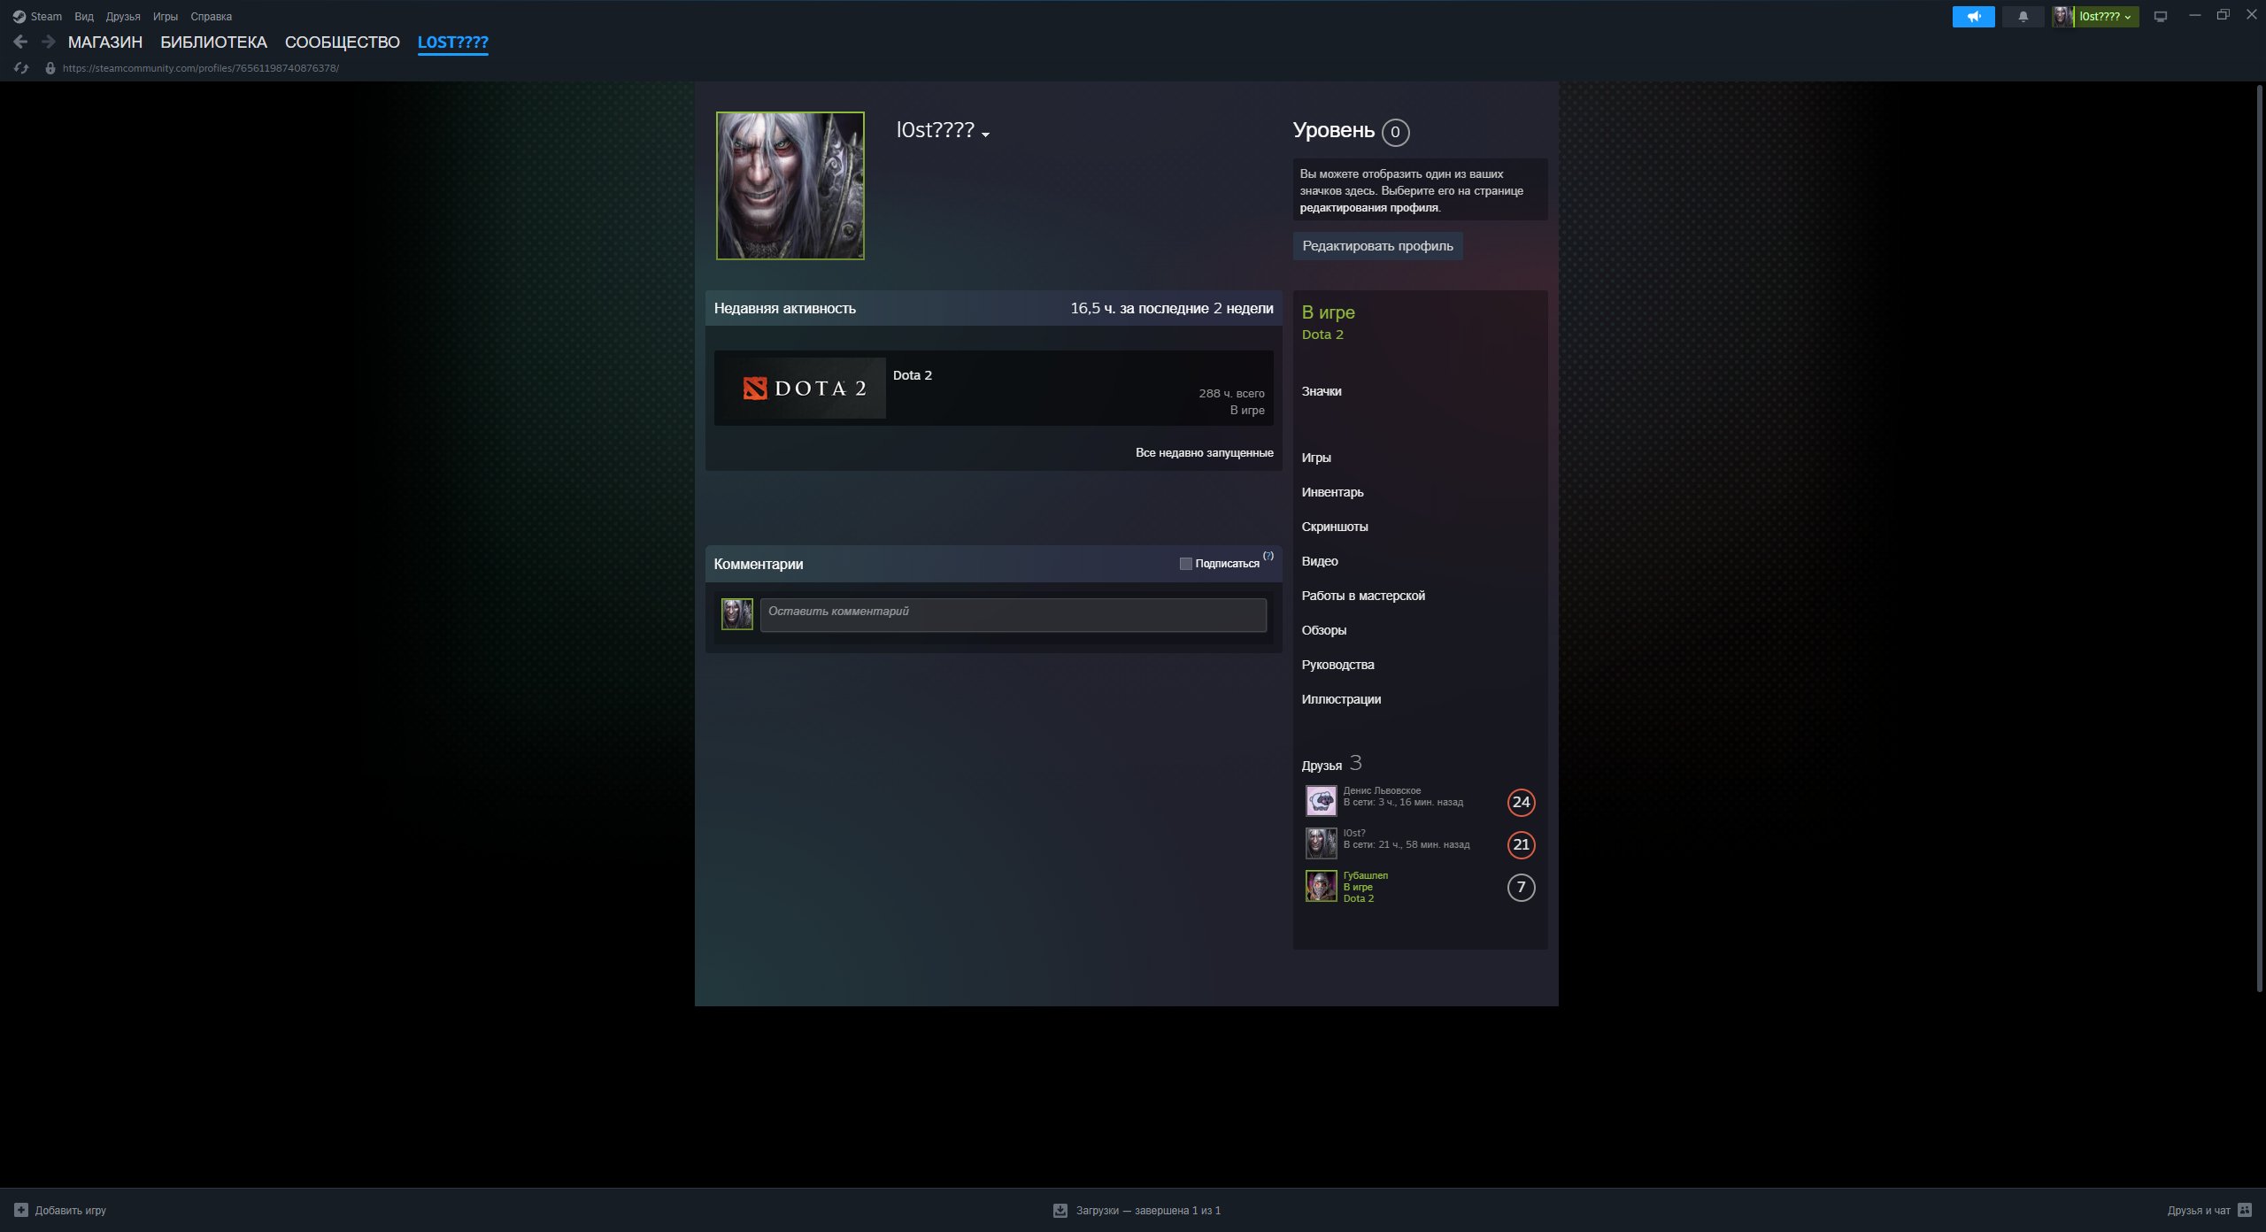This screenshot has width=2266, height=1232.
Task: Click the Уровень heading
Action: pos(1333,130)
